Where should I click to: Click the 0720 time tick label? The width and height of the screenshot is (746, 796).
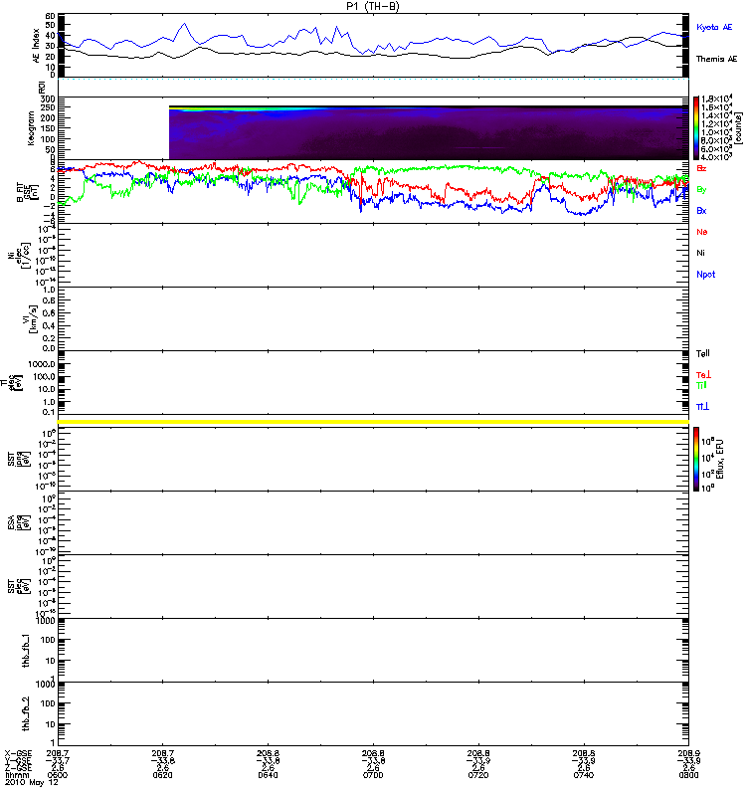478,775
